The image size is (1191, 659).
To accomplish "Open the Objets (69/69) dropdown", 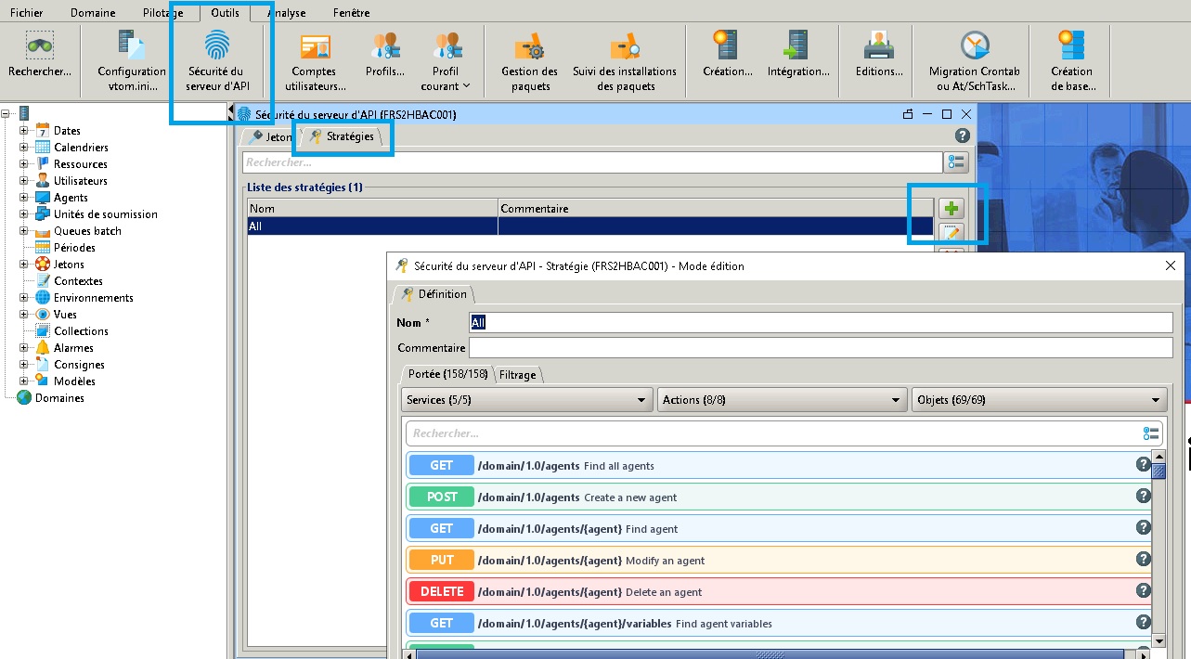I will pyautogui.click(x=1039, y=399).
